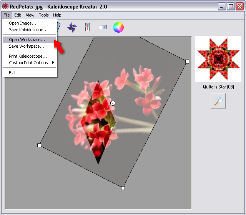Viewport: 246px width, 215px height.
Task: Click the vertical flip template icon
Action: pyautogui.click(x=87, y=27)
